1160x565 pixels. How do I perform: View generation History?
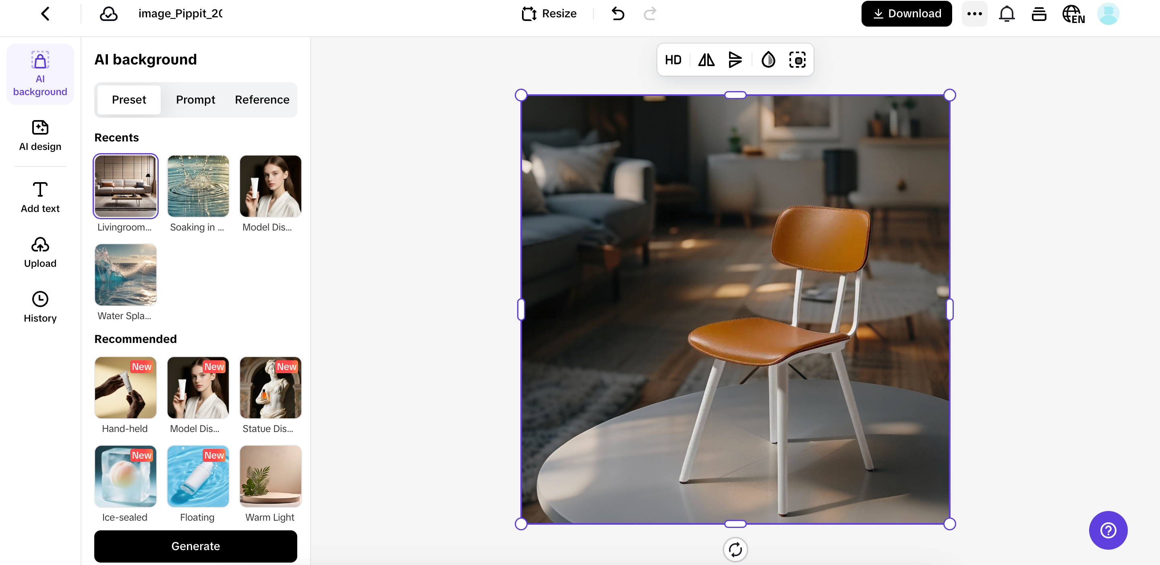[39, 307]
